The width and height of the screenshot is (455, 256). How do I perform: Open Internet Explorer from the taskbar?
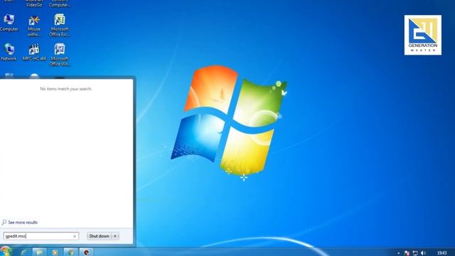tap(23, 252)
